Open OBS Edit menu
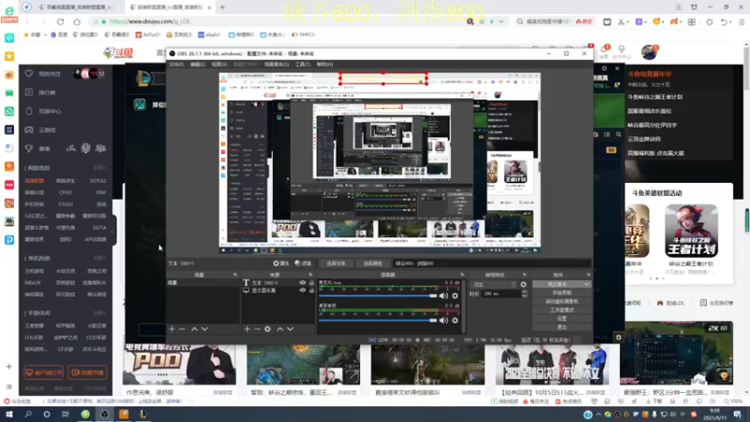Image resolution: width=750 pixels, height=422 pixels. coord(198,64)
